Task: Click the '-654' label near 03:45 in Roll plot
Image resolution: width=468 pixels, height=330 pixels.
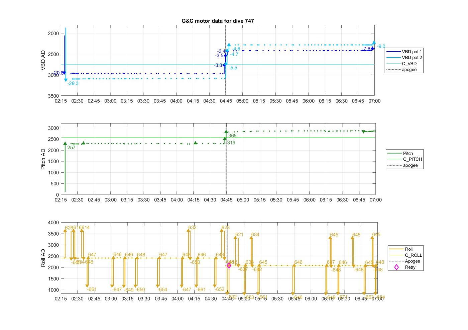Action: tap(162, 290)
